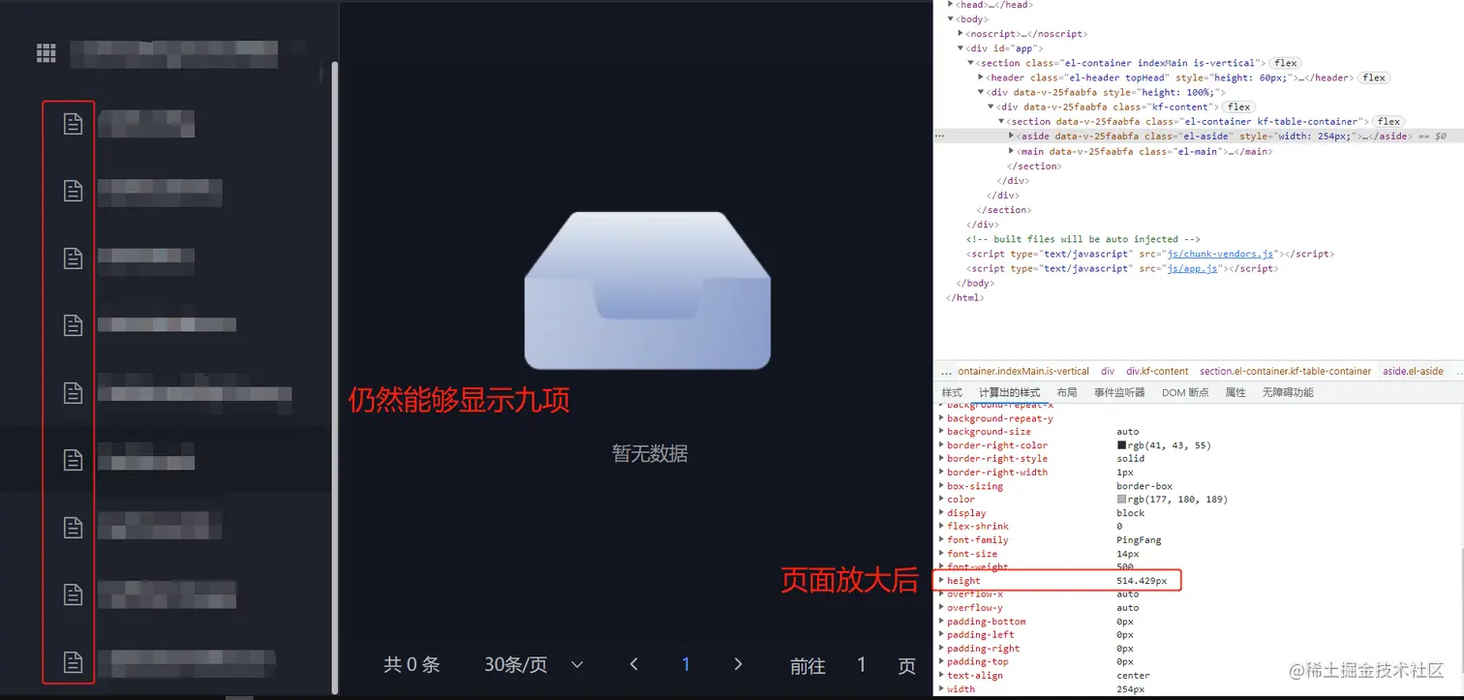
Task: Click the closing html tag row
Action: [x=964, y=297]
